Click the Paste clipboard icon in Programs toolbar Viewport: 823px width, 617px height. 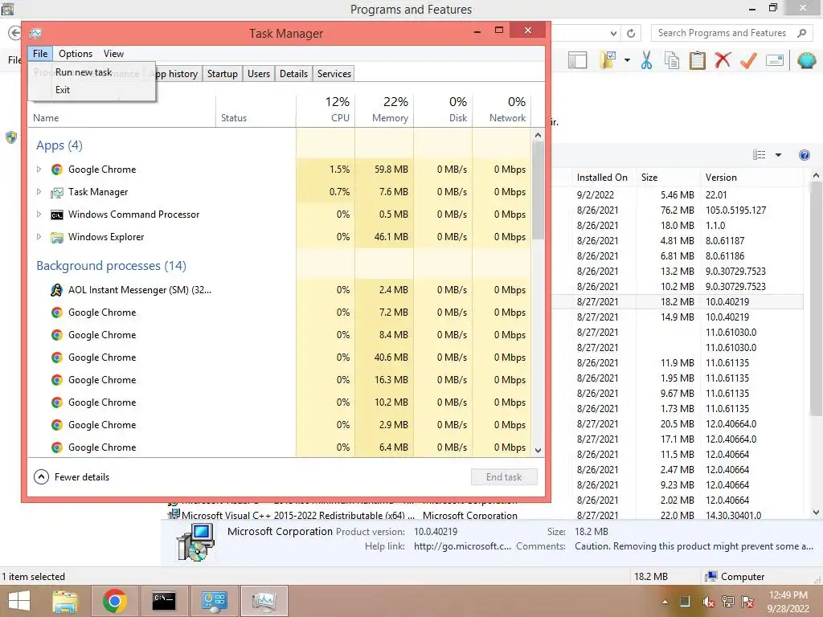click(x=697, y=60)
